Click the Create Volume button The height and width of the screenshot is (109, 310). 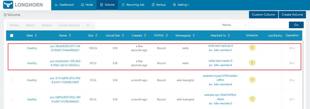point(292,14)
